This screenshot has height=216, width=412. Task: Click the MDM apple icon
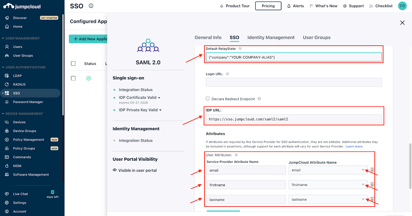point(7,166)
